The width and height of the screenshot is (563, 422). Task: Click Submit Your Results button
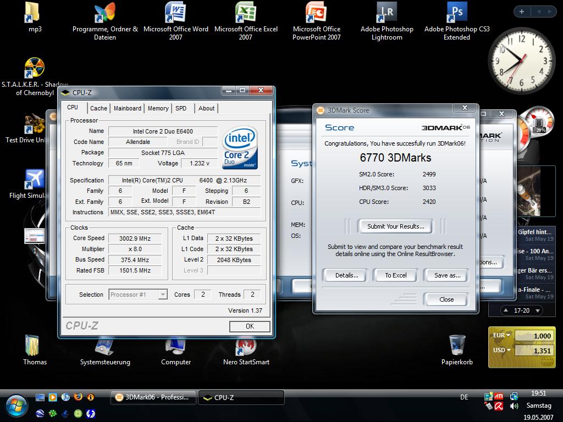tap(395, 226)
